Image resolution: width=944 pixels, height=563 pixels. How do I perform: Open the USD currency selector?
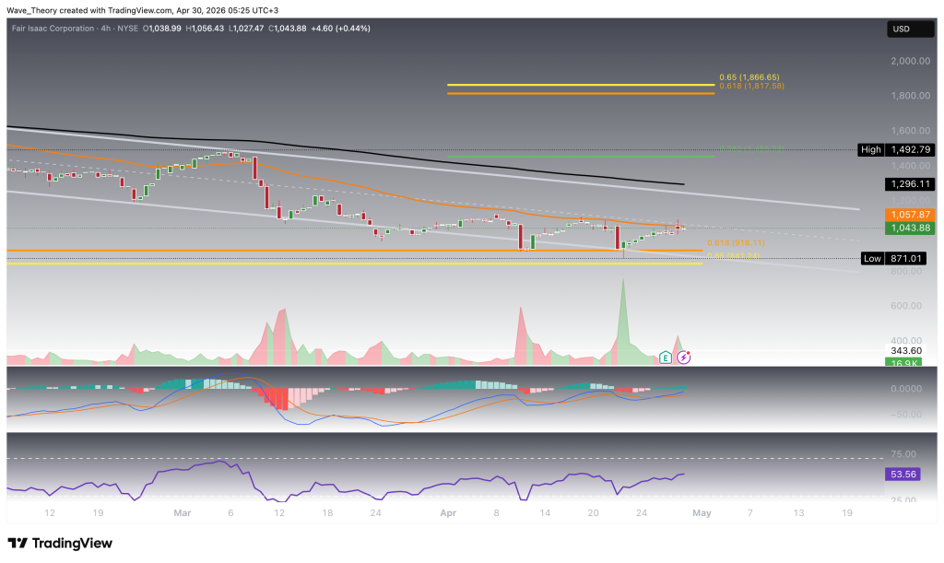click(900, 30)
